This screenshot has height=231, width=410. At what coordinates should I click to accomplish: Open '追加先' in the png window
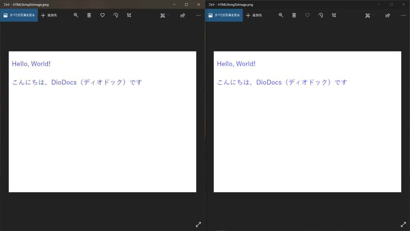click(254, 15)
